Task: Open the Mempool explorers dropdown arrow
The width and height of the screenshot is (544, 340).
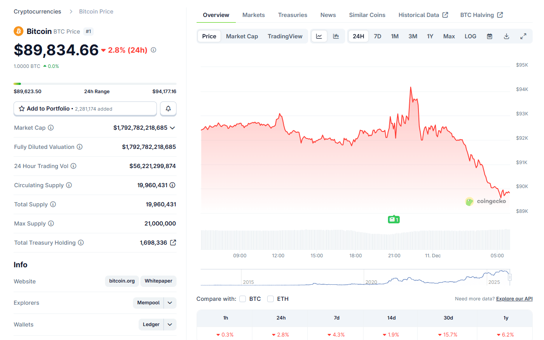Action: [x=170, y=303]
